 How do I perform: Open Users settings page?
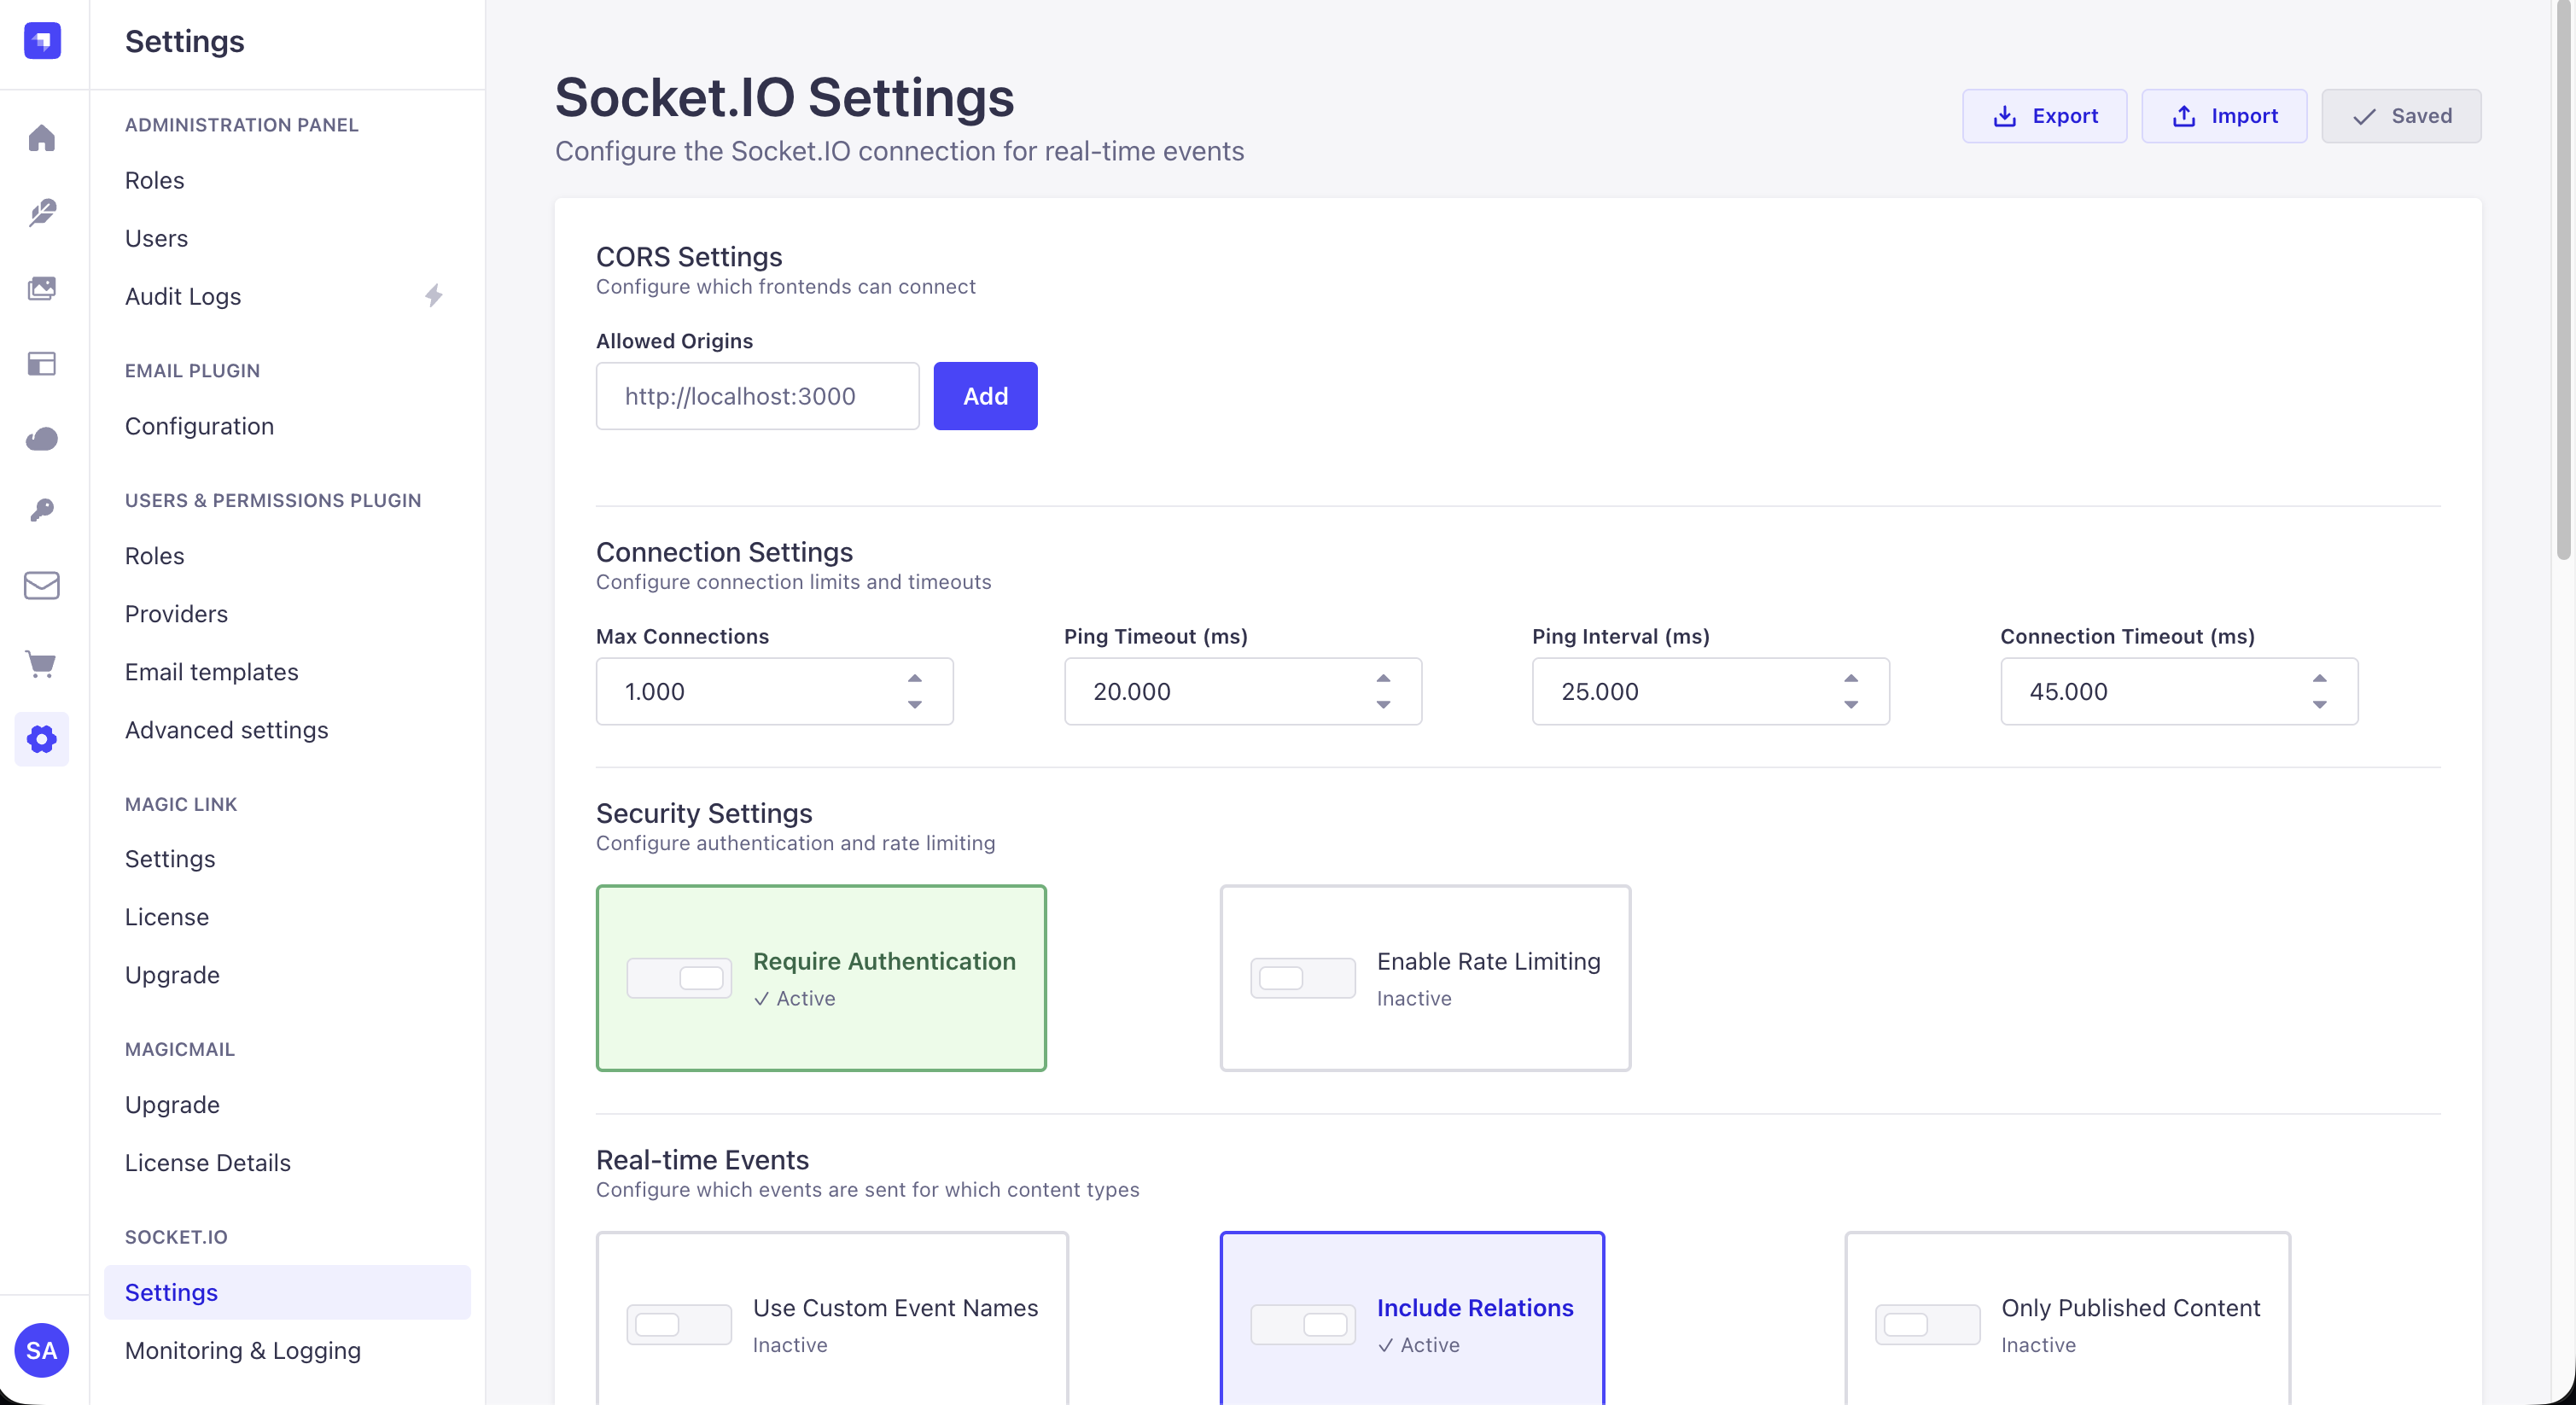(287, 238)
